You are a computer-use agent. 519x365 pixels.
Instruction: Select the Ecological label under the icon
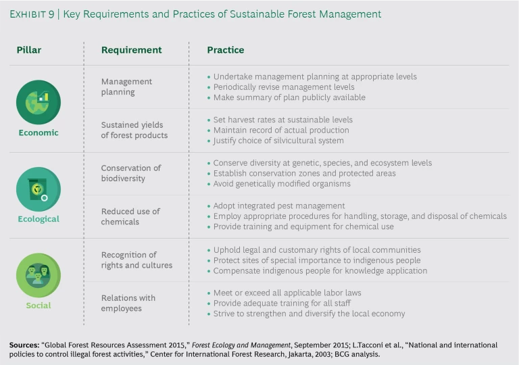(39, 219)
